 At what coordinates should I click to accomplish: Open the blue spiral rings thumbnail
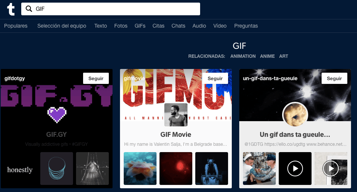click(x=57, y=169)
